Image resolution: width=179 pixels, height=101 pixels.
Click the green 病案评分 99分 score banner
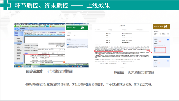[77, 28]
